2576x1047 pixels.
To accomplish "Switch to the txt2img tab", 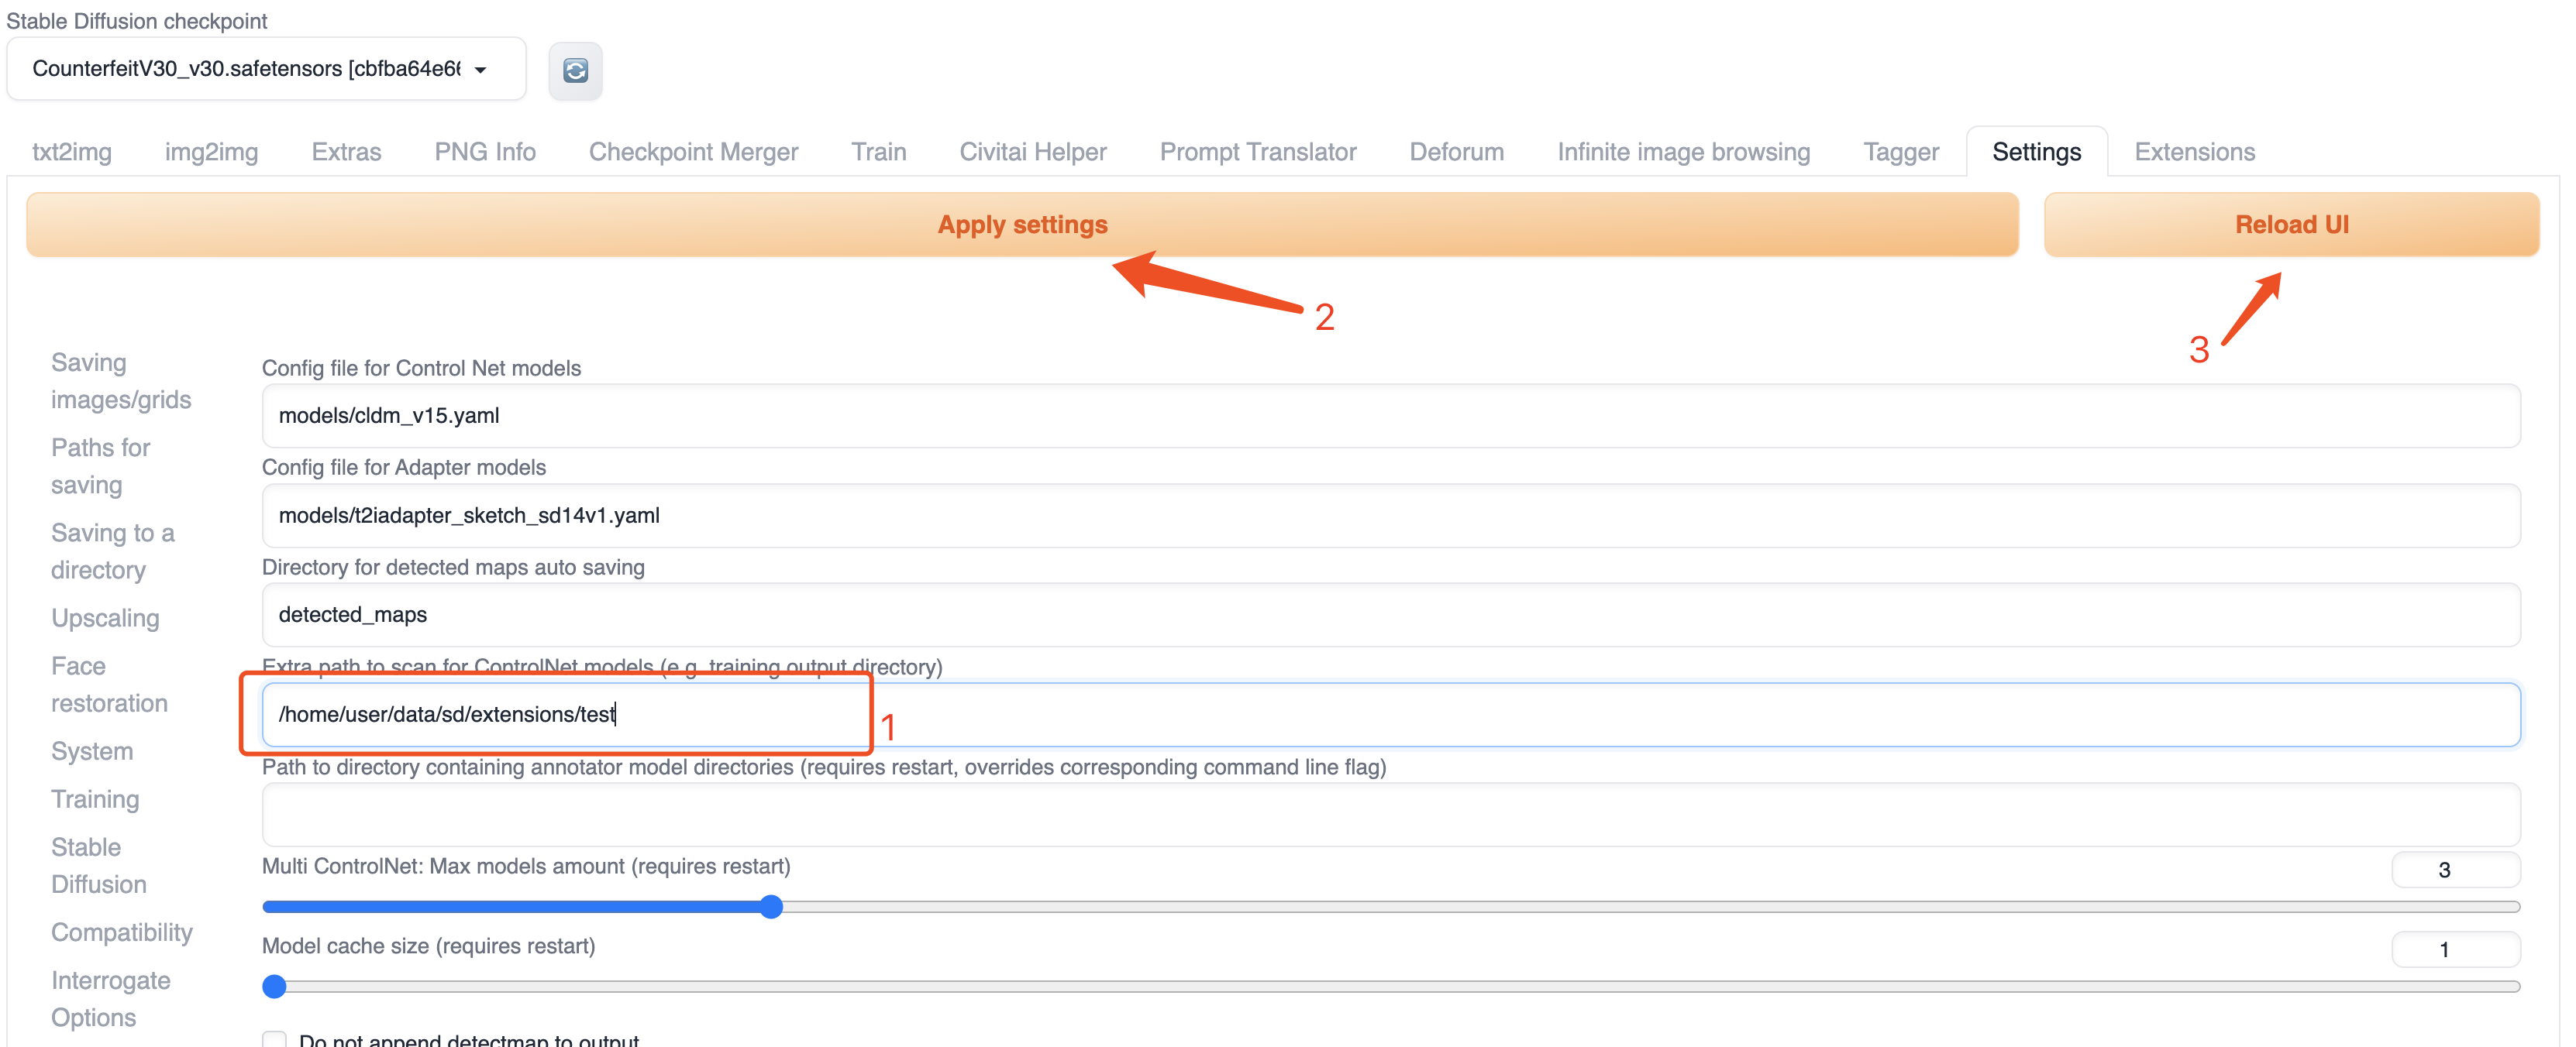I will pos(72,152).
